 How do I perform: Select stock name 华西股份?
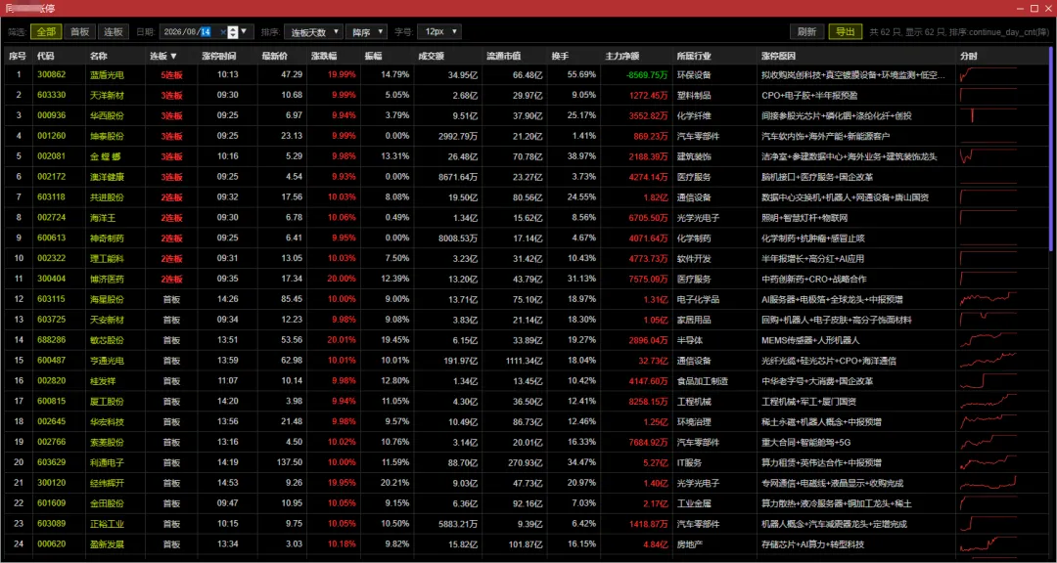[108, 115]
